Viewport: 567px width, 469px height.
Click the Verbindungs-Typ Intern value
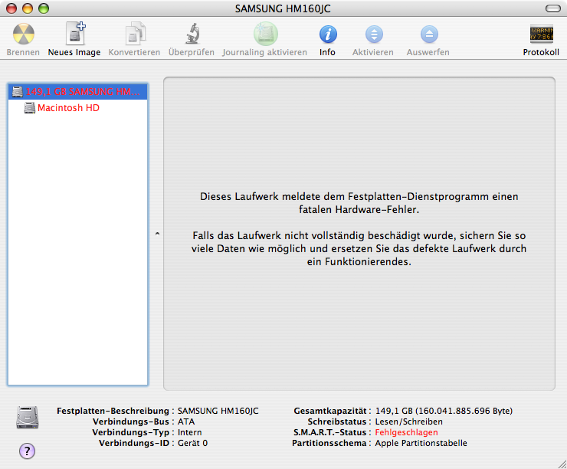(x=189, y=432)
